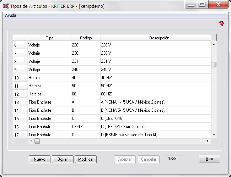Click the Código column header
Screen dimensions: 231x177
(x=86, y=38)
